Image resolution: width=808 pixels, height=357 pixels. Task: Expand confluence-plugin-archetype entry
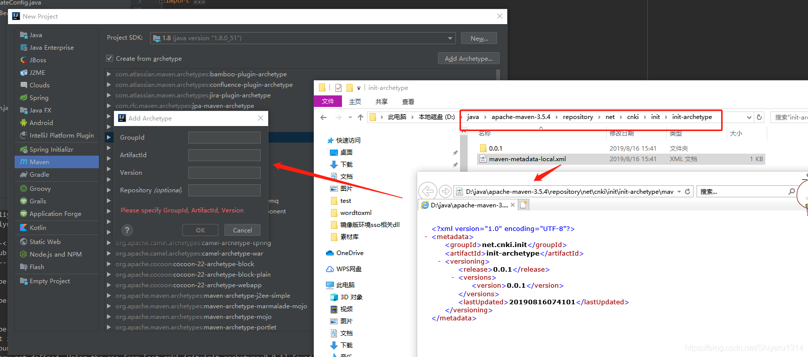[x=109, y=84]
